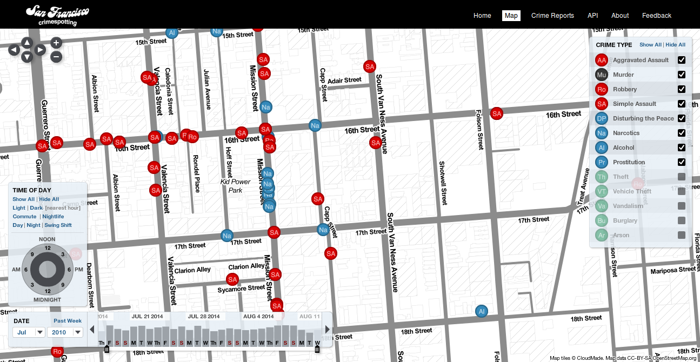Select the Swing Shift time filter
The width and height of the screenshot is (700, 362).
58,225
